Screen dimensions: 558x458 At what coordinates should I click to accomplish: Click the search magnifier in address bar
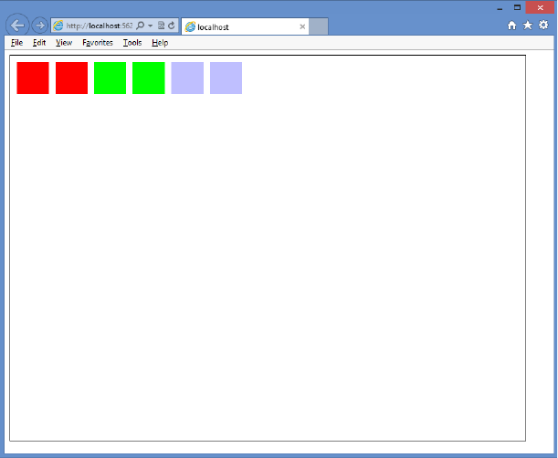(x=141, y=26)
